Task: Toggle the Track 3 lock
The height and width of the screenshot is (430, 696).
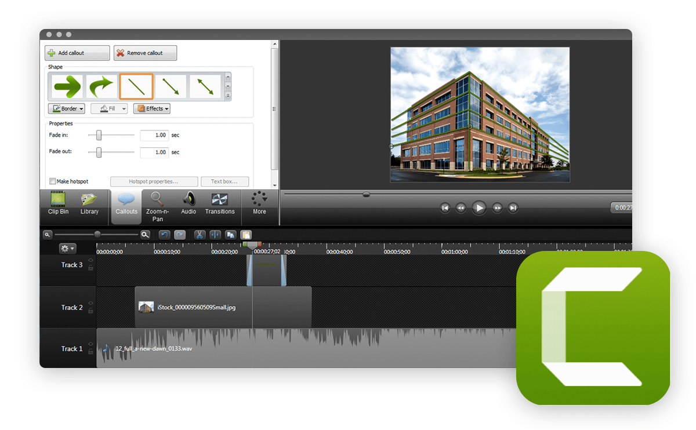Action: coord(90,268)
